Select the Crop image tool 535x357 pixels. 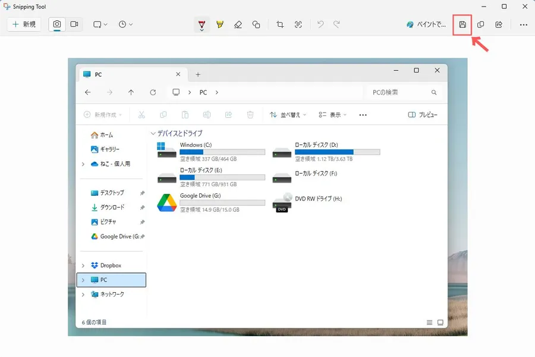[280, 24]
